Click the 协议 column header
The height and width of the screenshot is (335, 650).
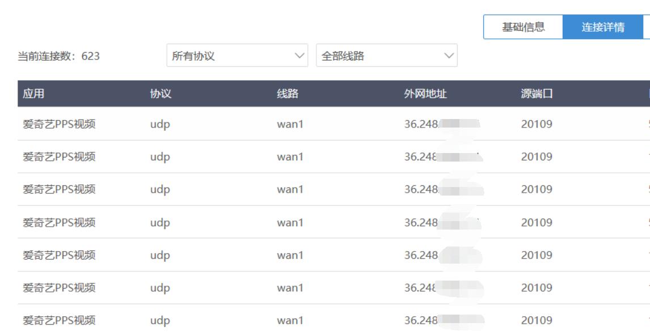point(161,94)
